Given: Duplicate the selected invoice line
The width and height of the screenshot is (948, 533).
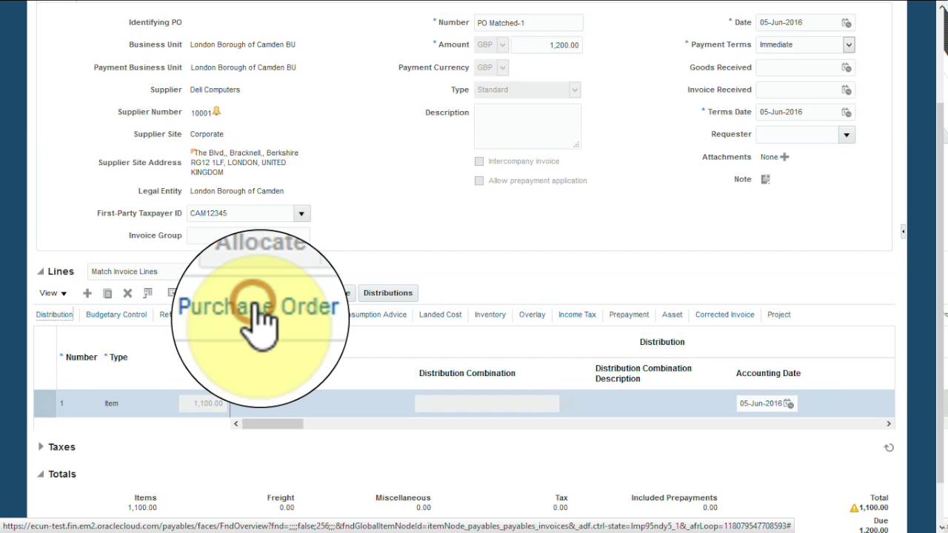Looking at the screenshot, I should (107, 293).
